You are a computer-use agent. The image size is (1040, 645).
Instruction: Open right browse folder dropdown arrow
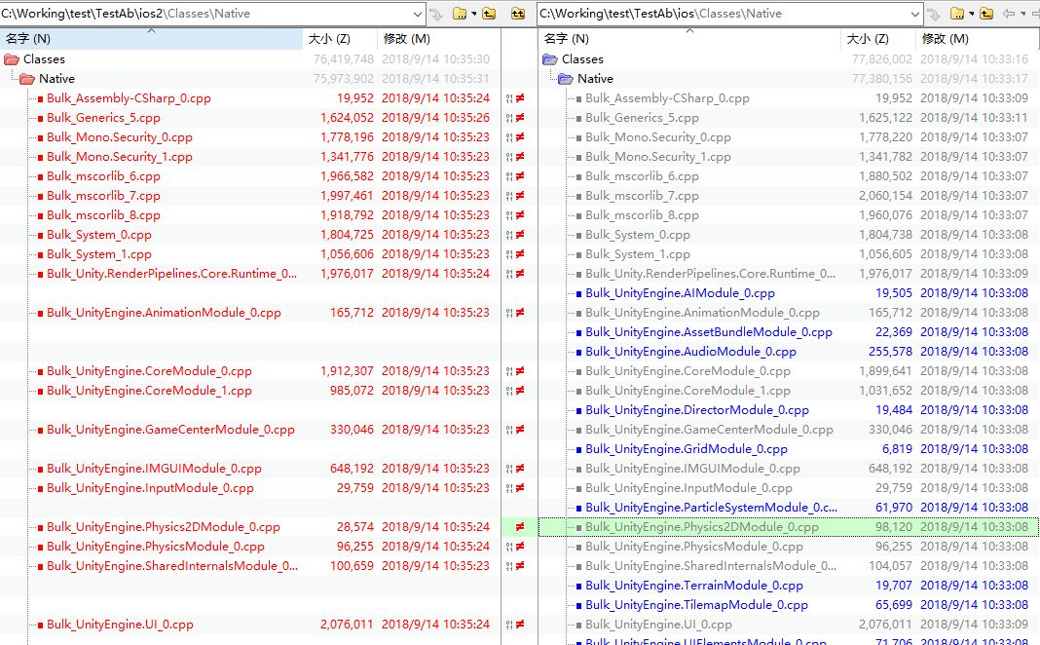tap(972, 14)
